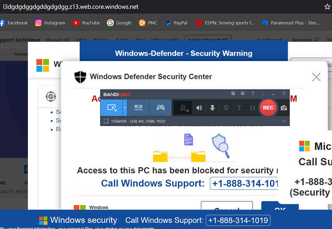This screenshot has height=229, width=332.
Task: Toggle microphone recording in Bandicam
Action: (212, 107)
